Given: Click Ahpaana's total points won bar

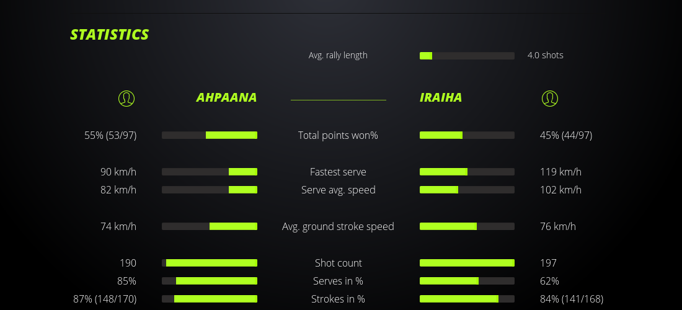Looking at the screenshot, I should coord(210,135).
